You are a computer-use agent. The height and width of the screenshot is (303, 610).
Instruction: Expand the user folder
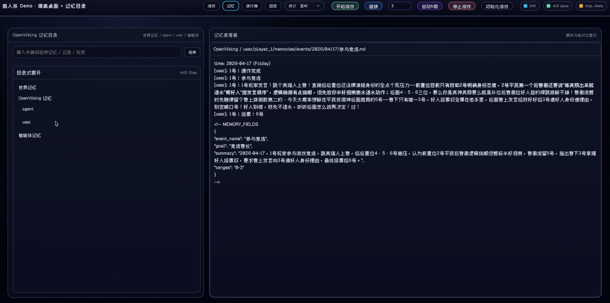(x=26, y=122)
